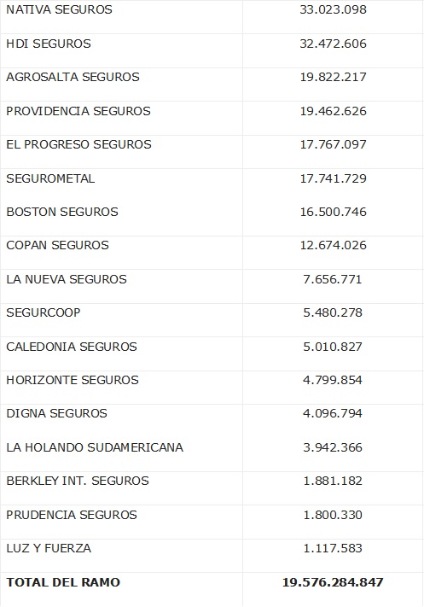
Task: Select the COPAN SEGUROS label
Action: tap(57, 245)
